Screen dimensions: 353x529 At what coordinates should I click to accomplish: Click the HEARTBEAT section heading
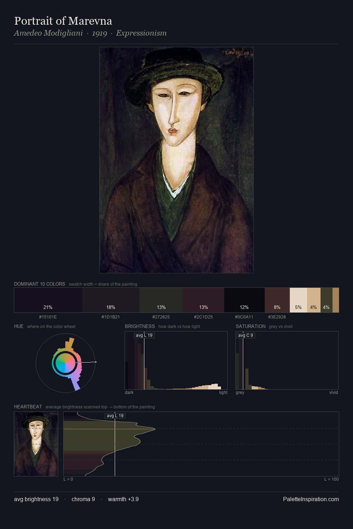tap(28, 407)
